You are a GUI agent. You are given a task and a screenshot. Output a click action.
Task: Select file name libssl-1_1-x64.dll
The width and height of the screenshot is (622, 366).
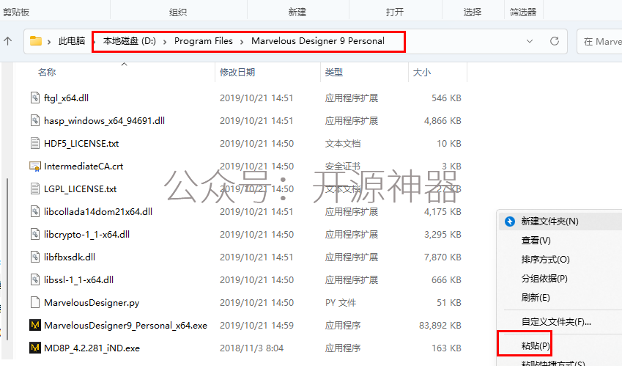(x=78, y=280)
